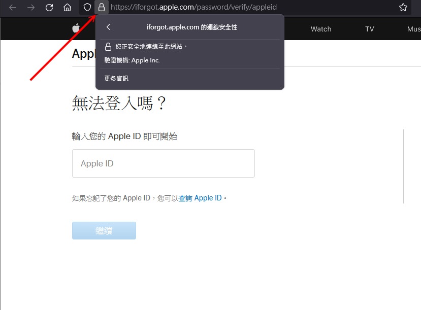Collapse the security panel with the back chevron
The height and width of the screenshot is (310, 421).
coord(108,27)
